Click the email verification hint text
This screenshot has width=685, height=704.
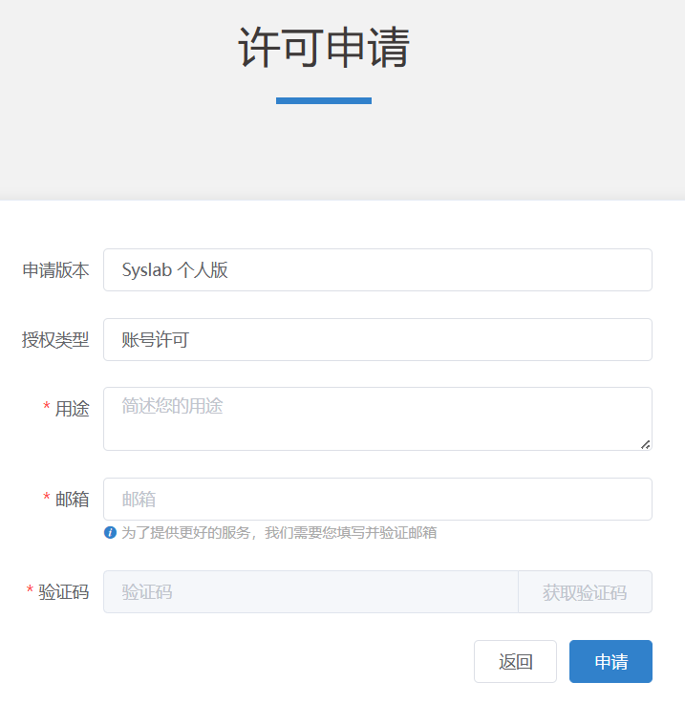click(x=279, y=532)
